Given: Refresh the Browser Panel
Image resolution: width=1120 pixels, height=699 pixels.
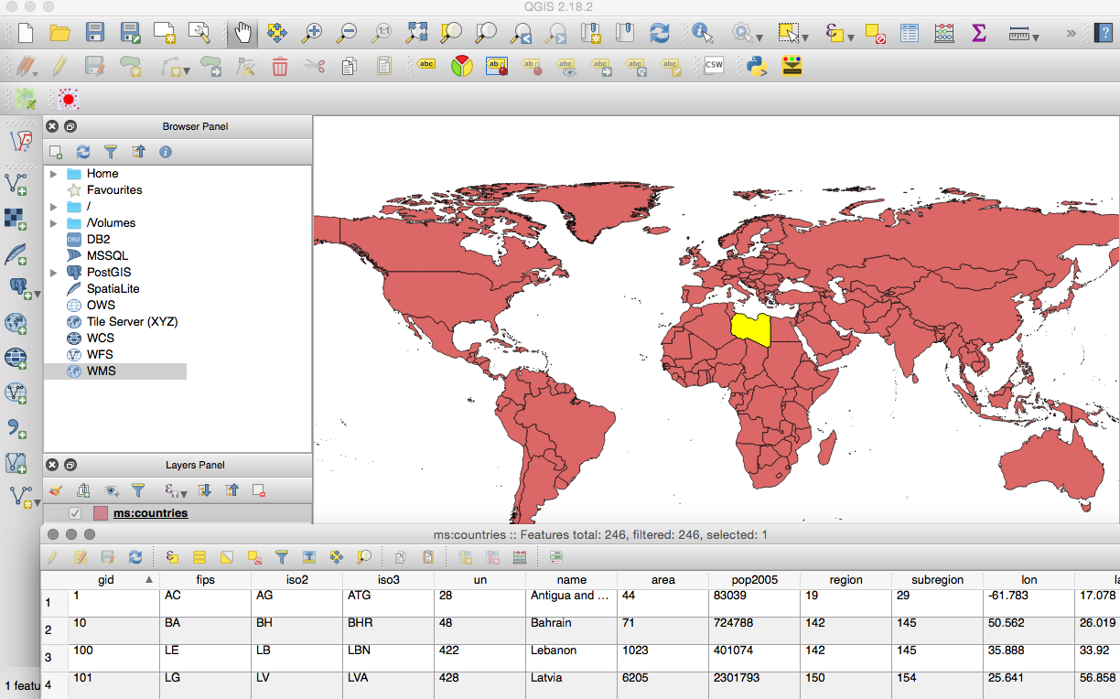Looking at the screenshot, I should click(83, 152).
